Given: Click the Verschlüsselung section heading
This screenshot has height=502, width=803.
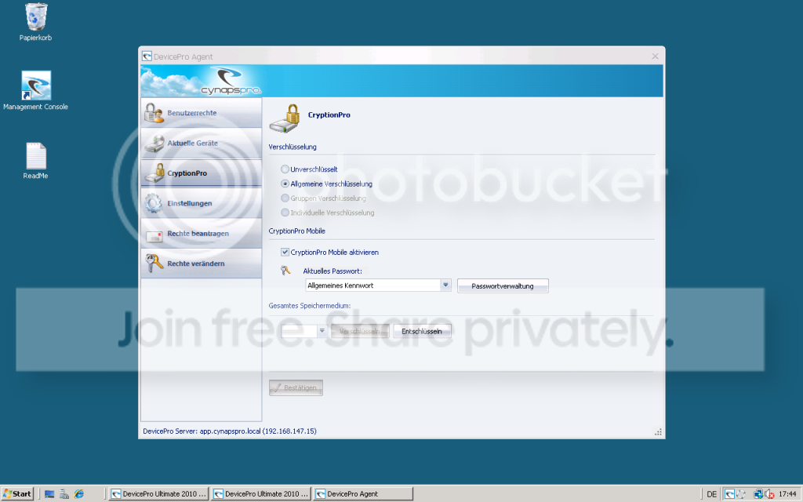Looking at the screenshot, I should (292, 147).
